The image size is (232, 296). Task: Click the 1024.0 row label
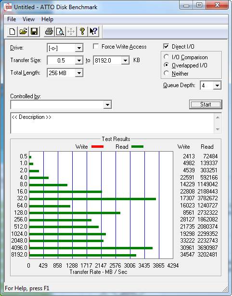[19, 234]
